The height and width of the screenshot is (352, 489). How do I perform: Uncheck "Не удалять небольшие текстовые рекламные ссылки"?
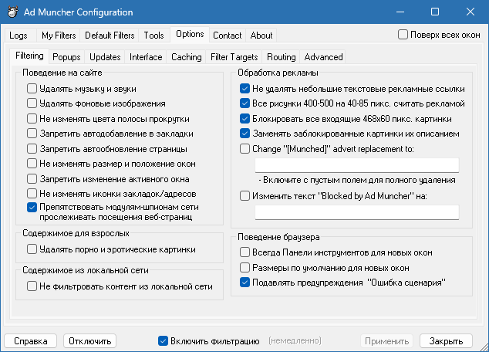[x=244, y=89]
